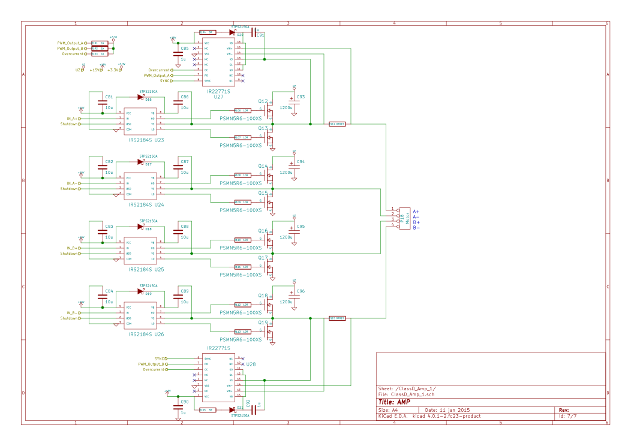Pick the D20 diode symbol
631x446 pixels.
232,32
